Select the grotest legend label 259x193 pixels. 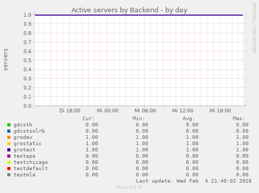click(24, 150)
